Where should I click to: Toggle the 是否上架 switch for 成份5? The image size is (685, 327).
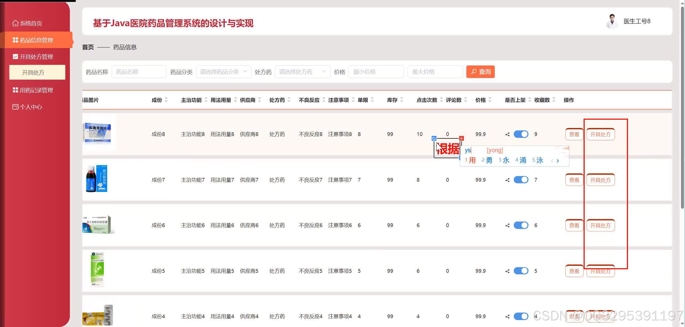coord(521,271)
